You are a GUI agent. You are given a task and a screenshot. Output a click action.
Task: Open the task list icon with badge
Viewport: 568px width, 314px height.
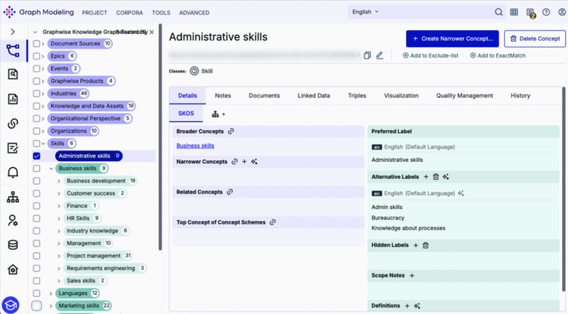pos(530,13)
